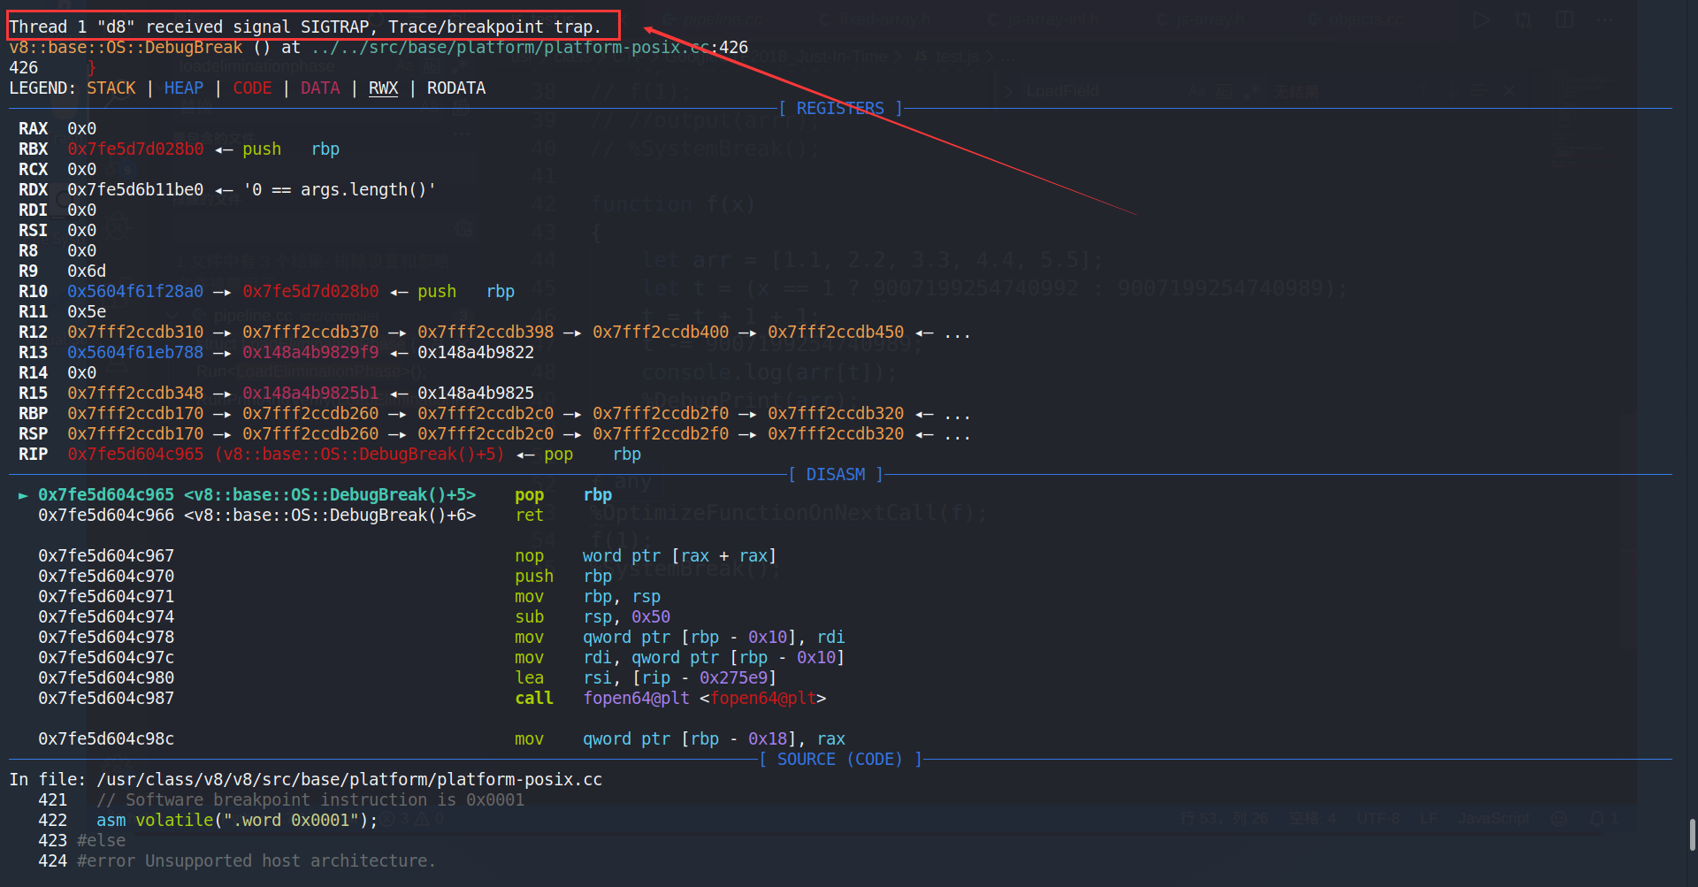Switch to the objects.cc tab
1698x887 pixels.
point(1365,19)
